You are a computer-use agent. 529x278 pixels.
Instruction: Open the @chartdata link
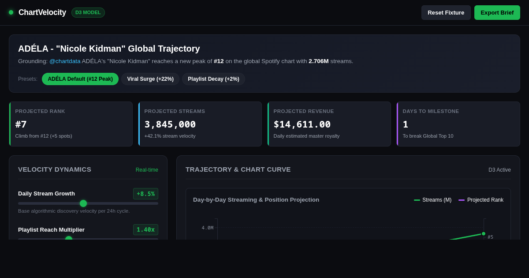coord(65,61)
